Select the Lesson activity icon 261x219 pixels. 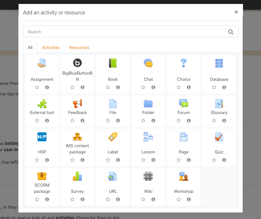click(x=148, y=137)
